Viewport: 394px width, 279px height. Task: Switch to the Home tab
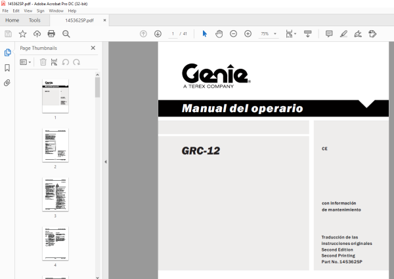(12, 20)
